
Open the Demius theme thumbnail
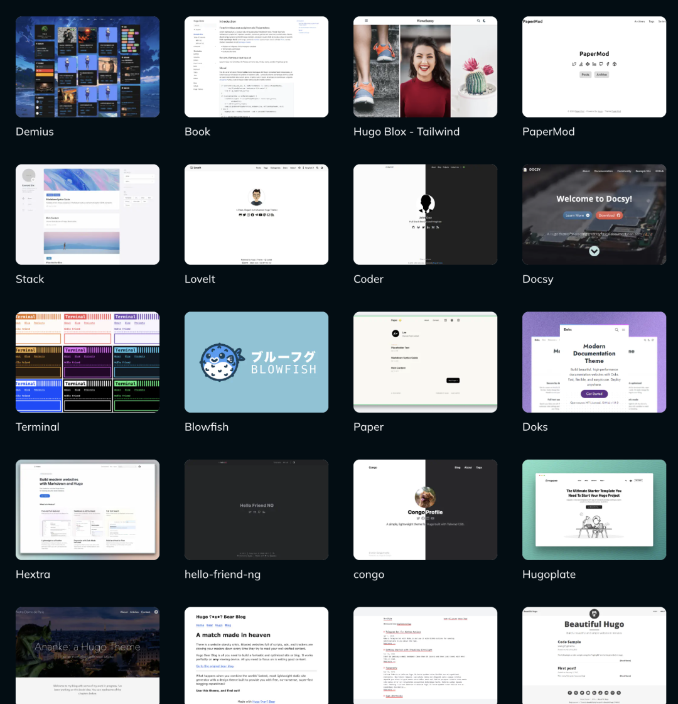tap(87, 67)
